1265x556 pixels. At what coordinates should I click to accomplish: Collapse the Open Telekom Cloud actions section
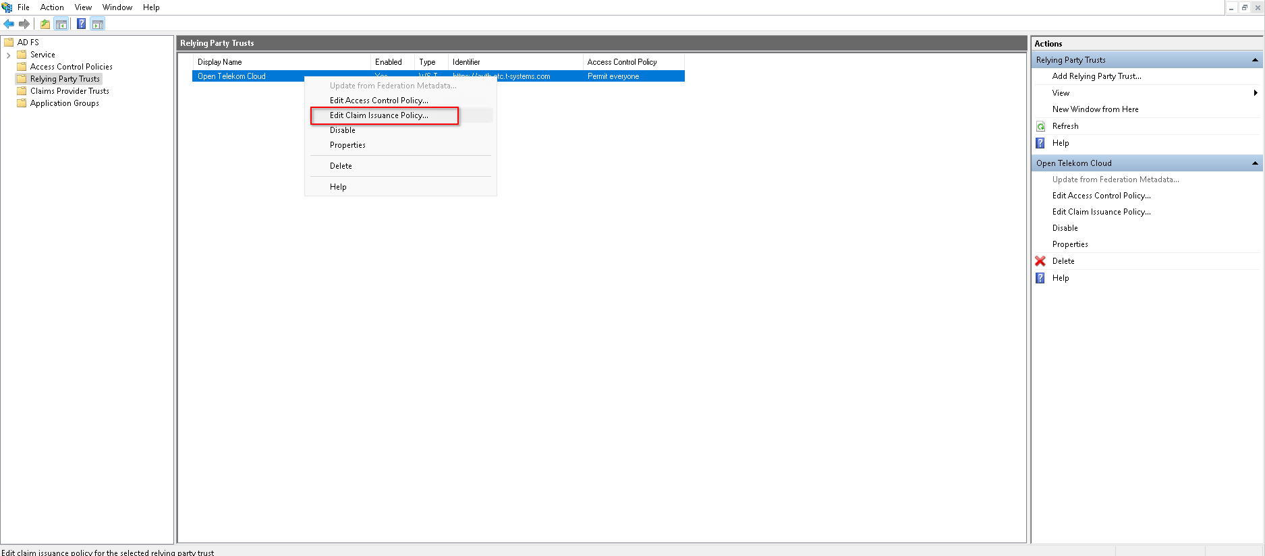[x=1255, y=163]
